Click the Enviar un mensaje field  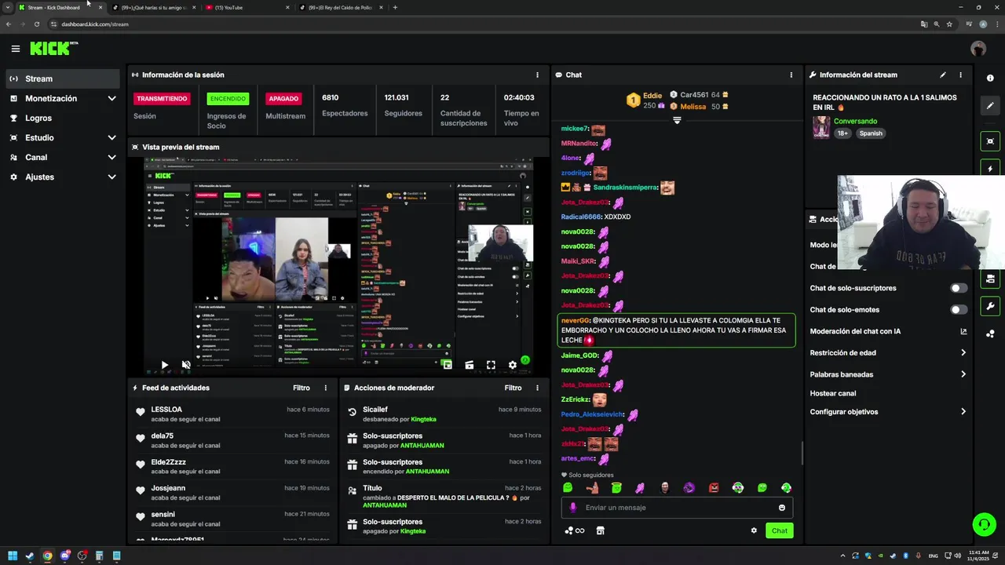point(677,508)
